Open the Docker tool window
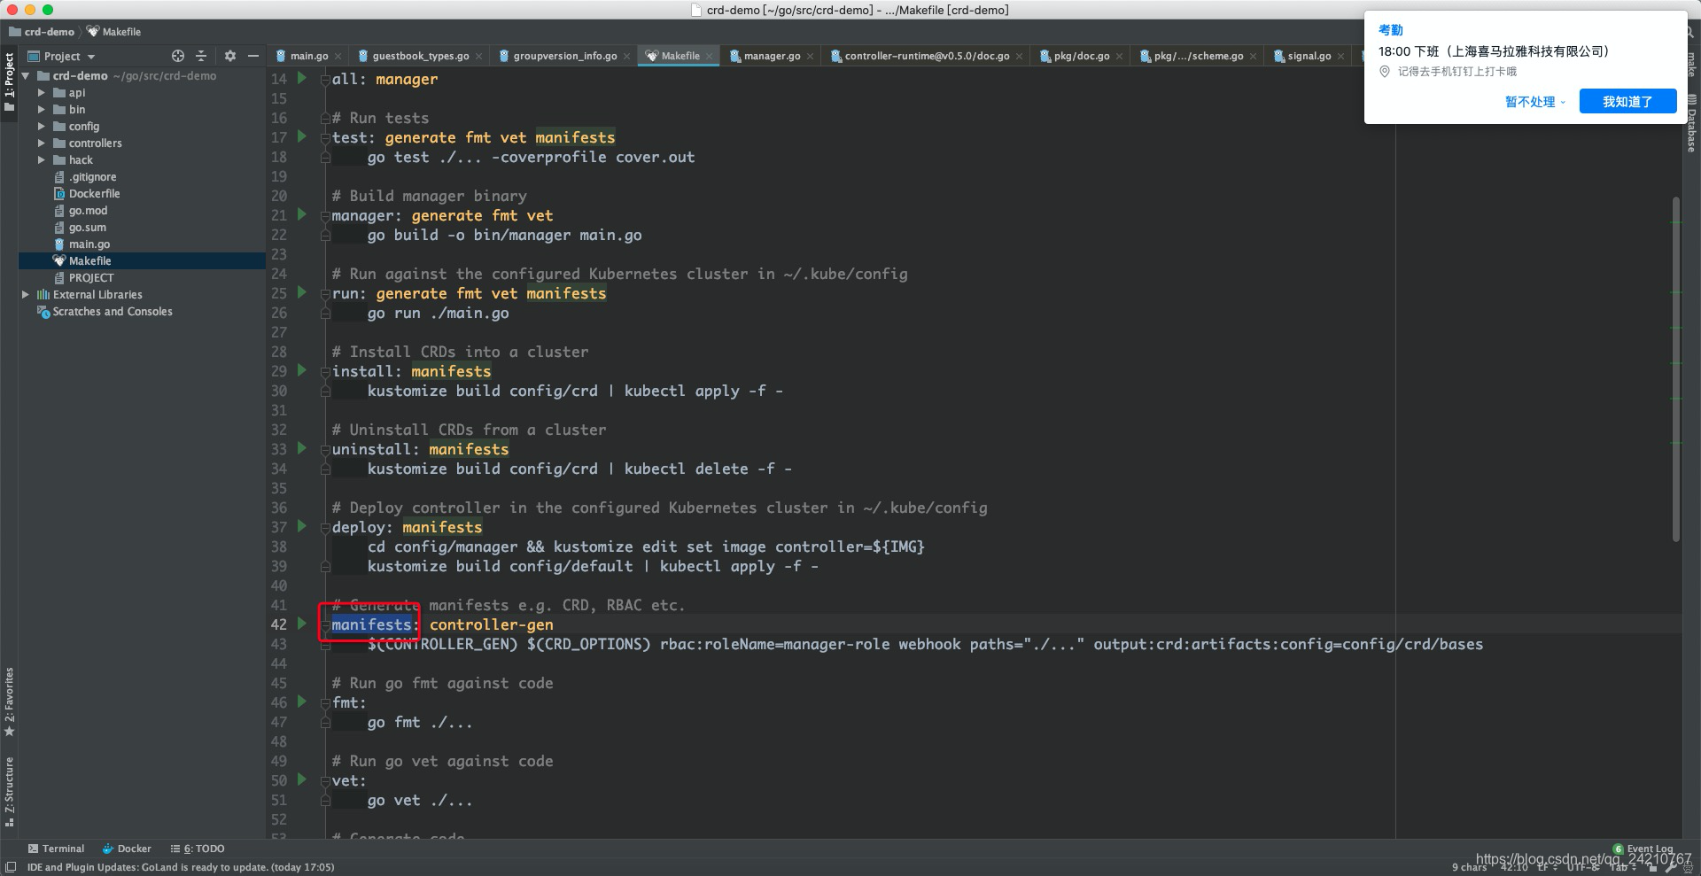1701x876 pixels. pos(127,849)
